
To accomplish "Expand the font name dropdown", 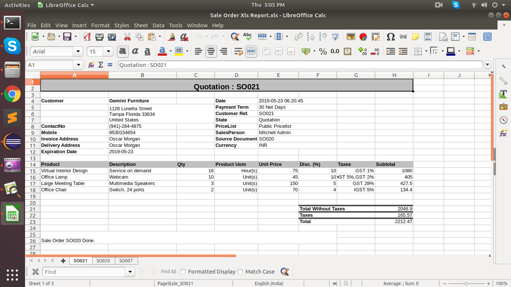I will click(x=78, y=52).
